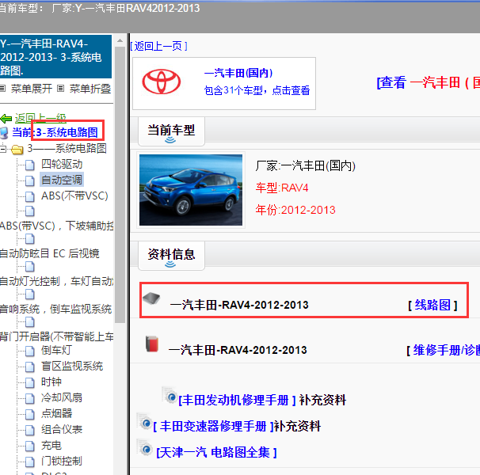Click the computer icon beside 当前:3-系统电路图

tap(4, 133)
